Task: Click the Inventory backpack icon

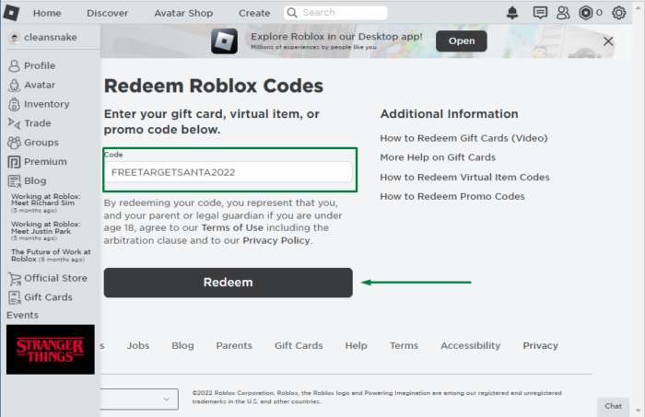Action: click(x=14, y=104)
